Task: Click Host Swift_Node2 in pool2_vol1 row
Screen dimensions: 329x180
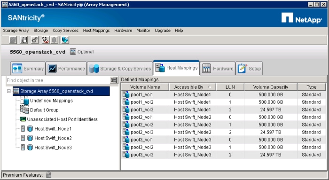Action: tap(193, 117)
